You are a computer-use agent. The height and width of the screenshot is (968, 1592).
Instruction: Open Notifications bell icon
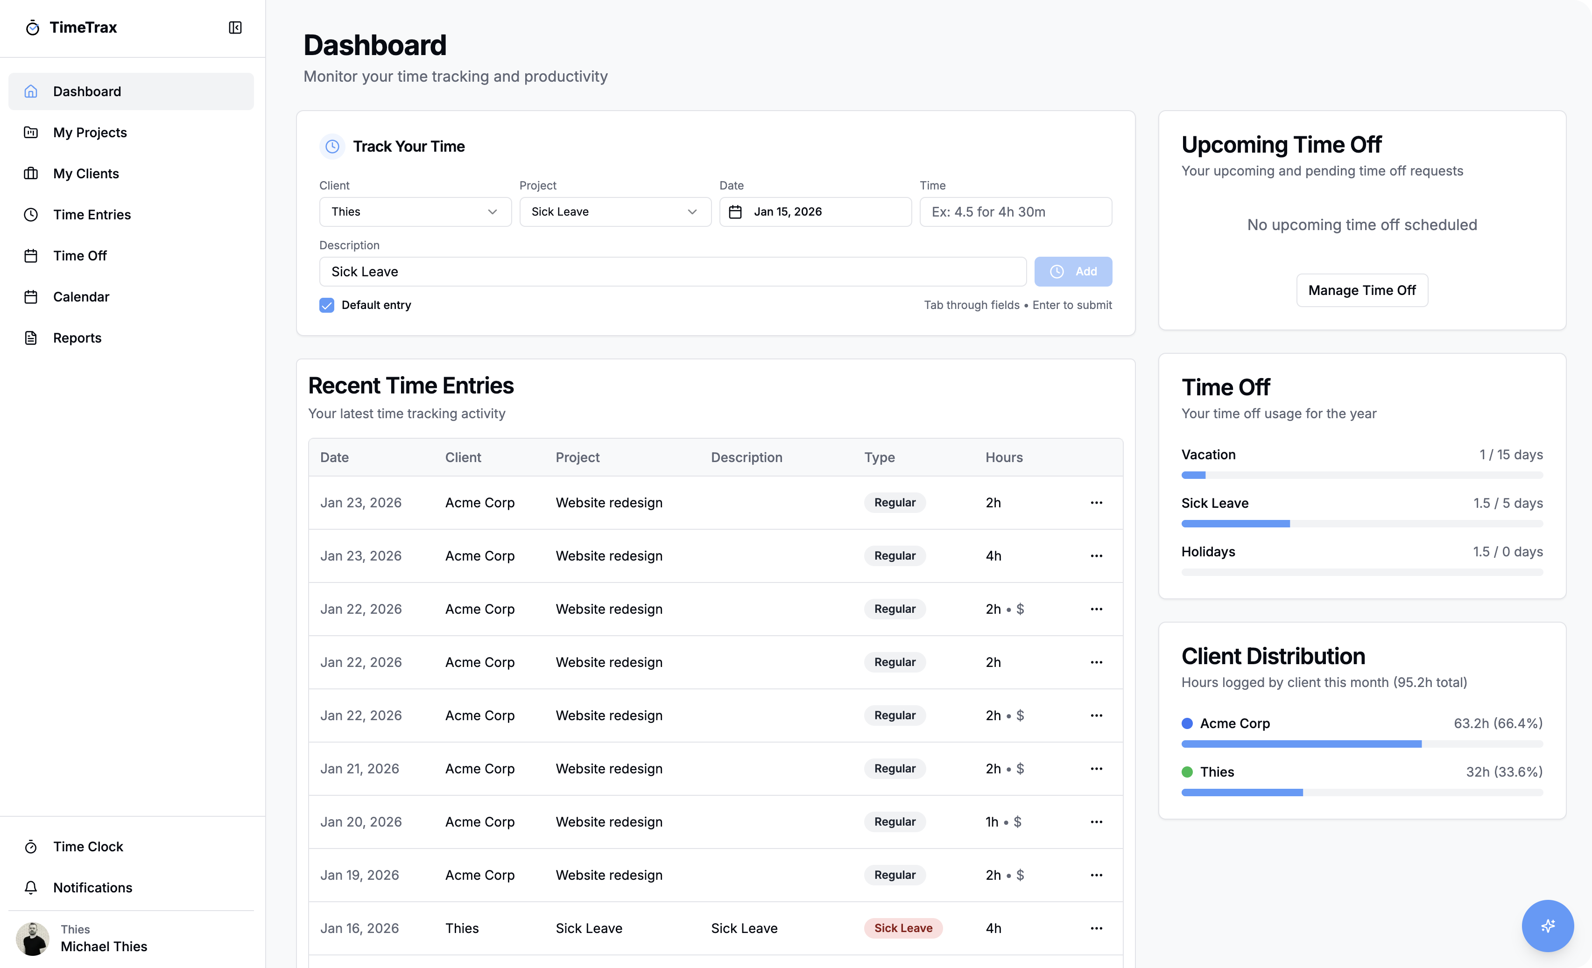31,887
